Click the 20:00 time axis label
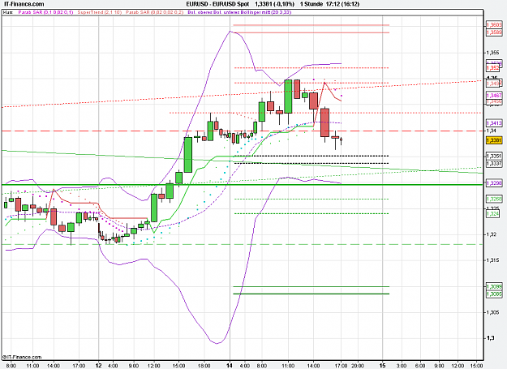This screenshot has width=507, height=369. pyautogui.click(x=357, y=366)
